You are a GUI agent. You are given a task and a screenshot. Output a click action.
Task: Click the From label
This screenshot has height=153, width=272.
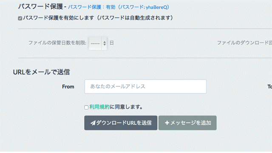coord(68,87)
